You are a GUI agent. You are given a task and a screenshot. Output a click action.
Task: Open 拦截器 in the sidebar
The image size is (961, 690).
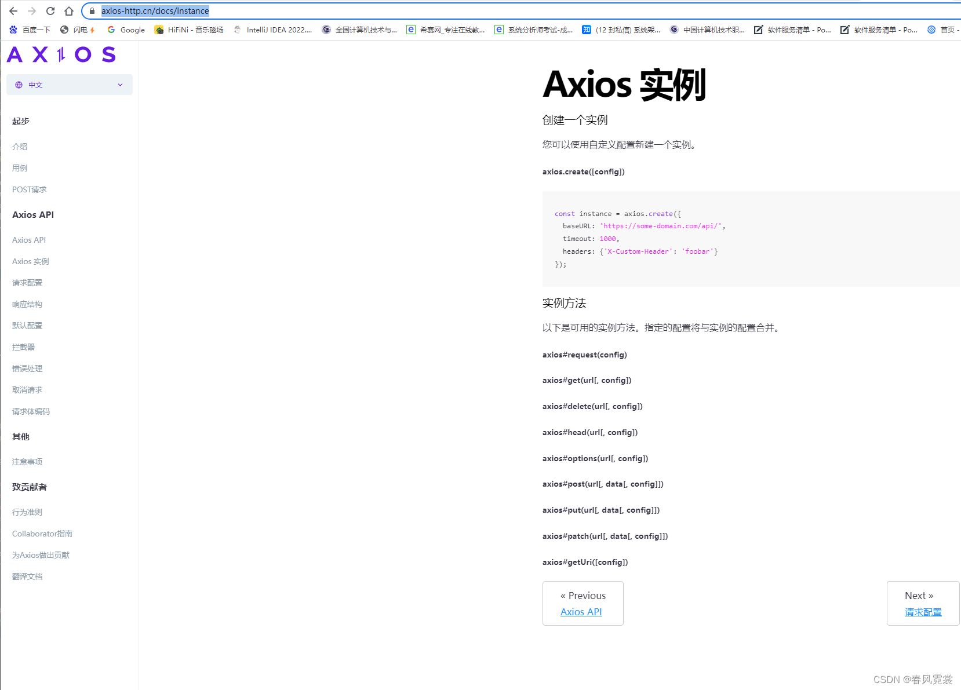tap(24, 347)
